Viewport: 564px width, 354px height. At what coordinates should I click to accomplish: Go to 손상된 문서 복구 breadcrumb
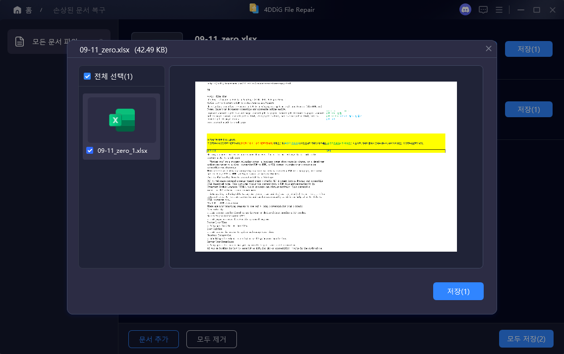79,10
